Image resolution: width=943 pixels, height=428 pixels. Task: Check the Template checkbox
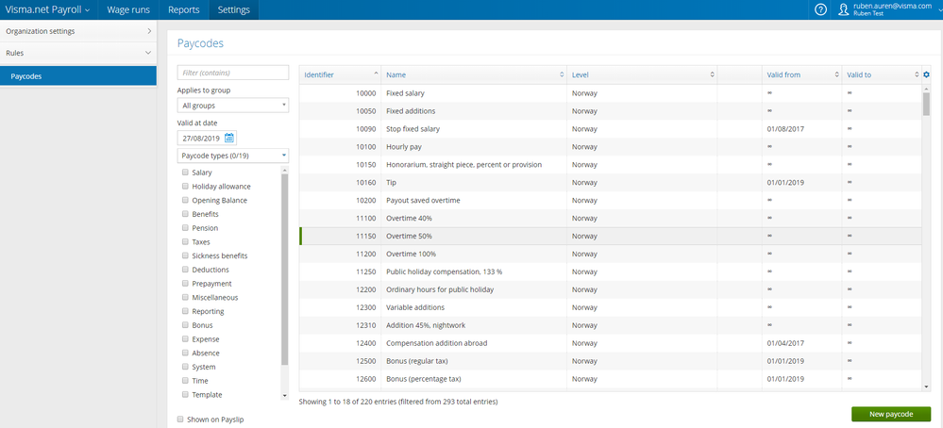pyautogui.click(x=185, y=394)
